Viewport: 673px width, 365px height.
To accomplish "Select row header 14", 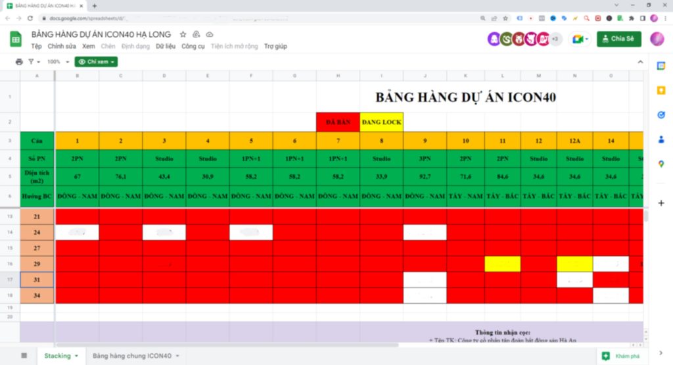I will click(x=10, y=232).
